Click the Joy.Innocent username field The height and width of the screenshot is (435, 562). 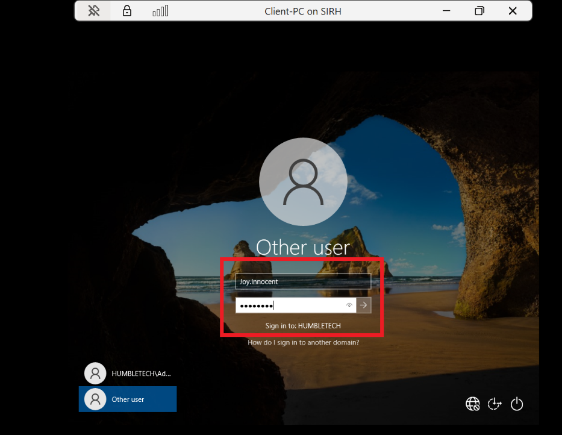pyautogui.click(x=302, y=281)
